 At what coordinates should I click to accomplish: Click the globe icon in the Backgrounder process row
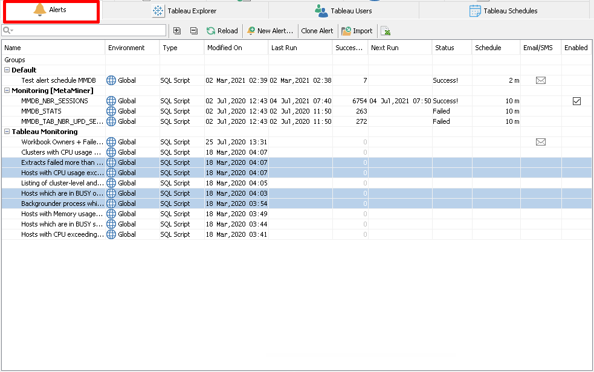(x=111, y=204)
